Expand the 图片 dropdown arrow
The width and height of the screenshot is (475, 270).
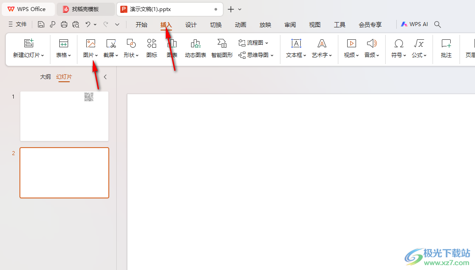pos(96,55)
